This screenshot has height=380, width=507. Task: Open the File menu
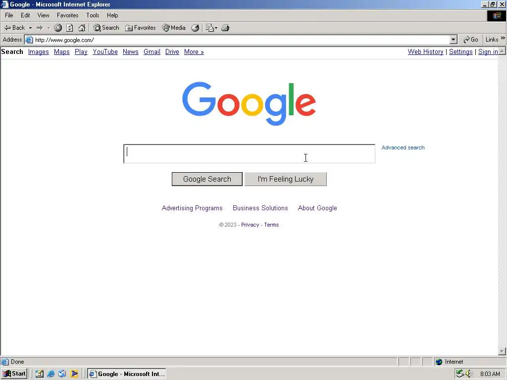(9, 15)
